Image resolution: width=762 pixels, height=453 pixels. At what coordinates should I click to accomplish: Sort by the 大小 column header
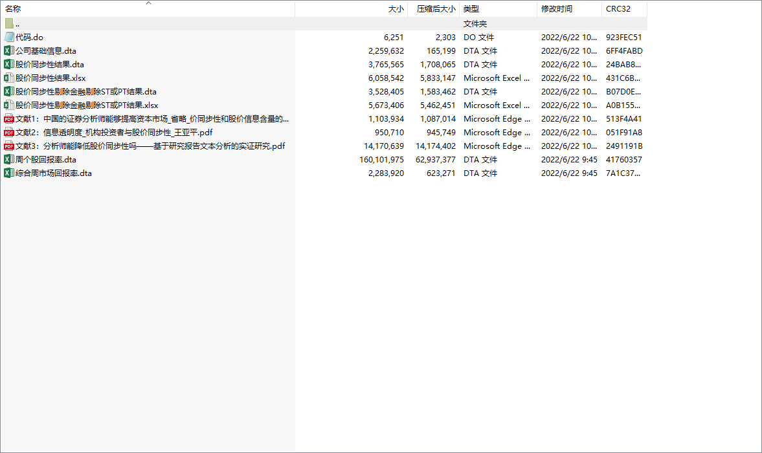pos(352,9)
